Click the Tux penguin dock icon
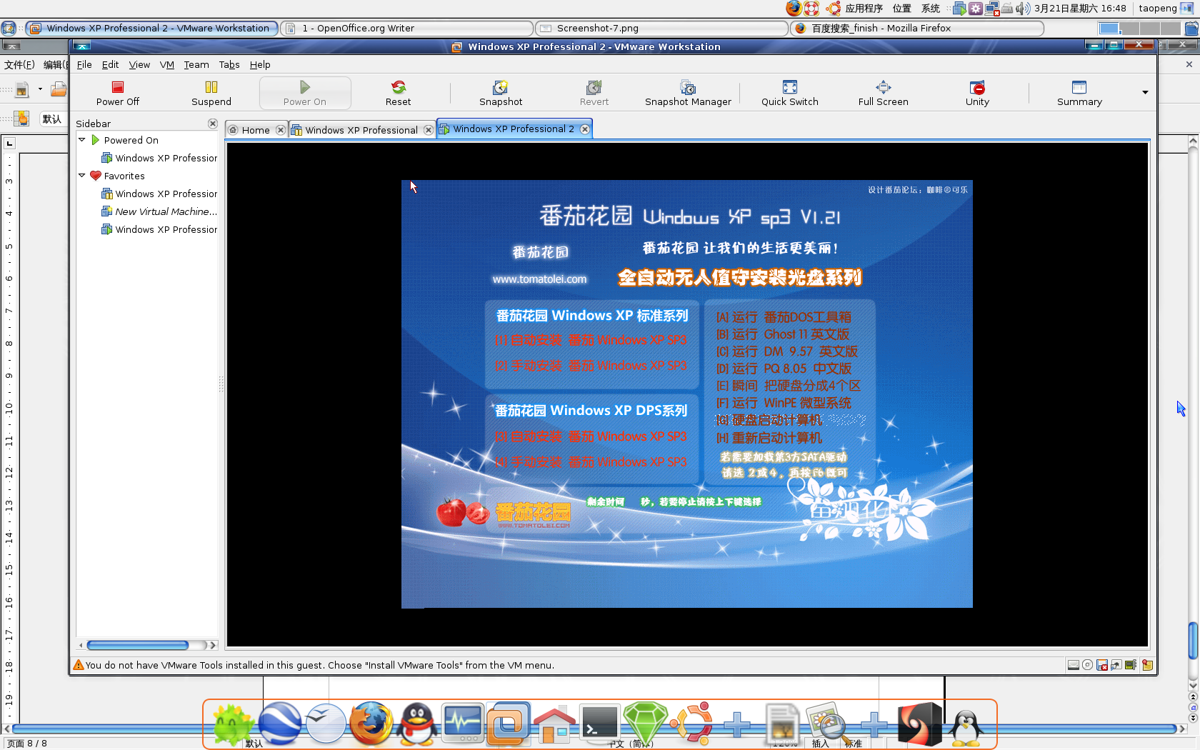This screenshot has height=750, width=1200. (966, 727)
